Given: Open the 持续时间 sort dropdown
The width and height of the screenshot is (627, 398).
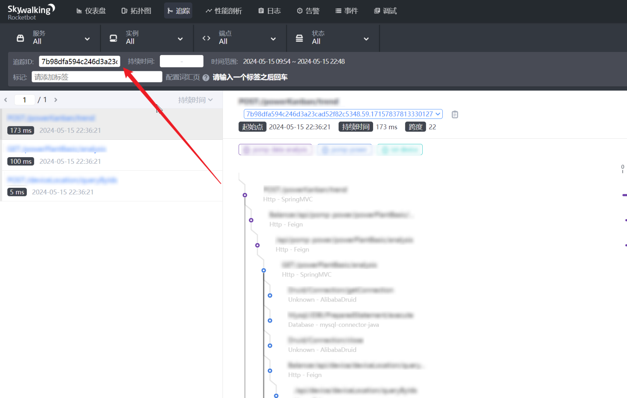Looking at the screenshot, I should pos(195,100).
